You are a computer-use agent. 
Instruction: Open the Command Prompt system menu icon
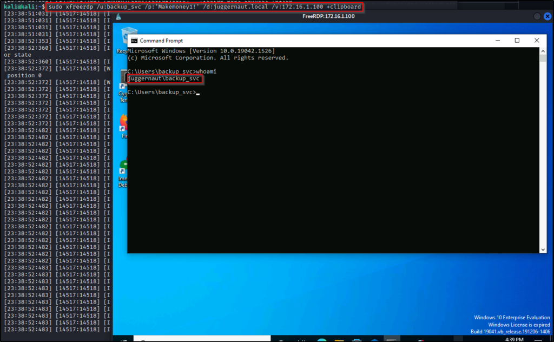[134, 41]
